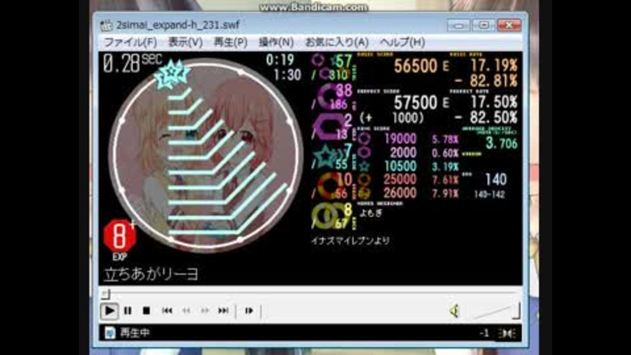Image resolution: width=631 pixels, height=355 pixels.
Task: Click the Play button in the player controls
Action: (109, 311)
